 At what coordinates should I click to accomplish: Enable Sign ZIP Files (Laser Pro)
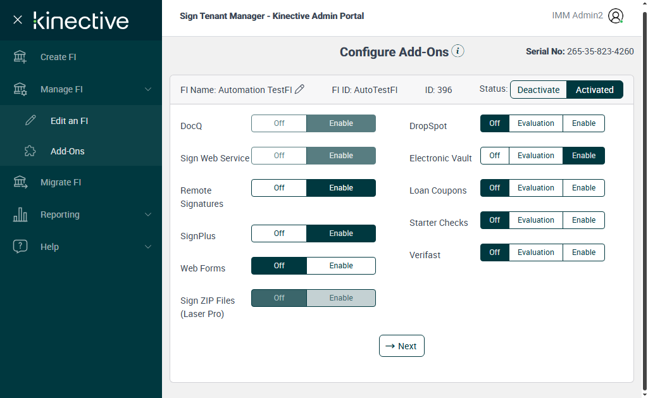pyautogui.click(x=341, y=297)
